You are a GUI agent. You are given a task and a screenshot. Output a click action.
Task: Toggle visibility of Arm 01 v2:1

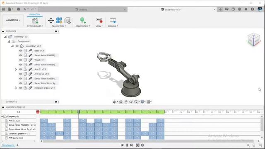click(x=21, y=69)
